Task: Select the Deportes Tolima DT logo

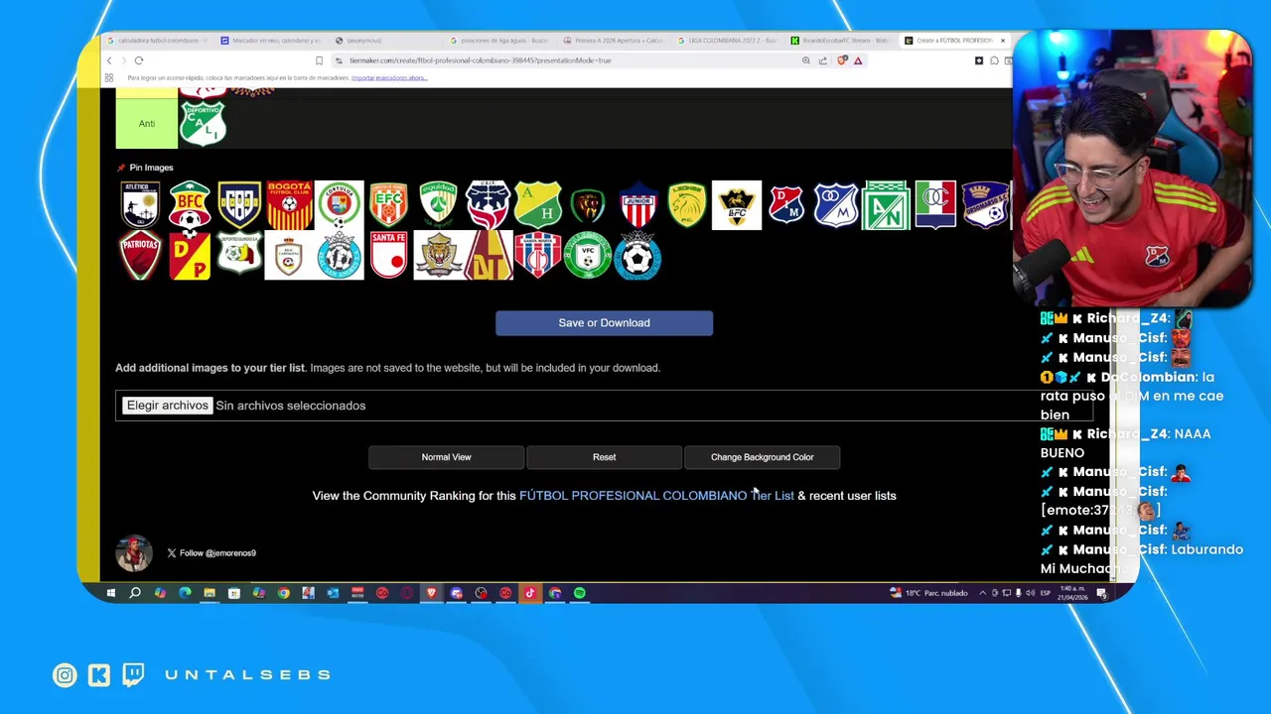Action: tap(488, 255)
